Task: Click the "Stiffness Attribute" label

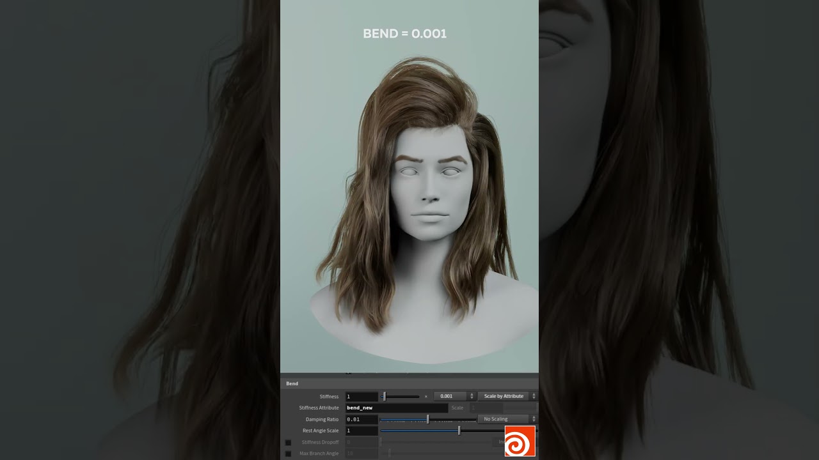Action: click(319, 408)
